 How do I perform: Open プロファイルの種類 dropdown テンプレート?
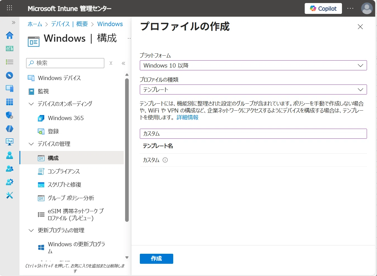[x=253, y=89]
